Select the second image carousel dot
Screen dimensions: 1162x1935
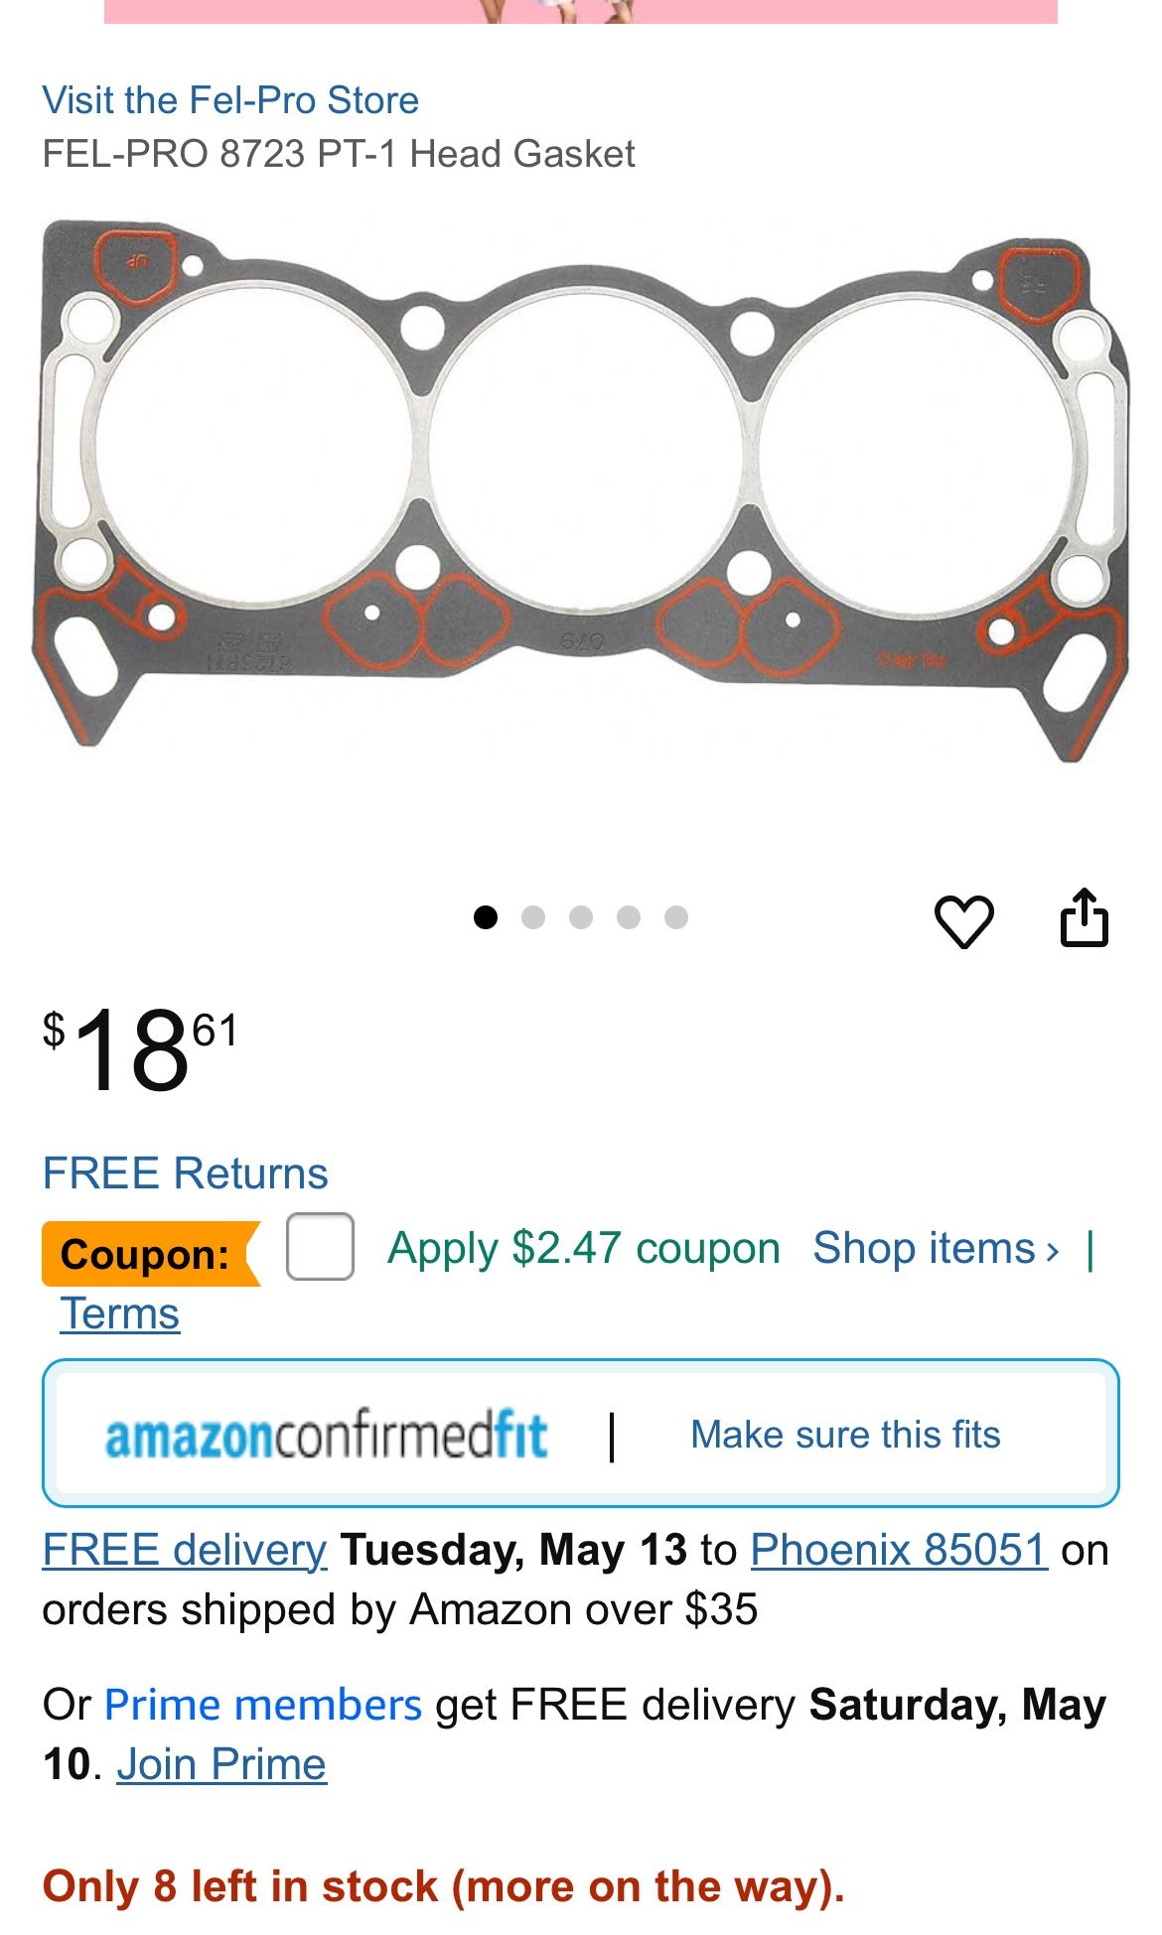coord(533,917)
